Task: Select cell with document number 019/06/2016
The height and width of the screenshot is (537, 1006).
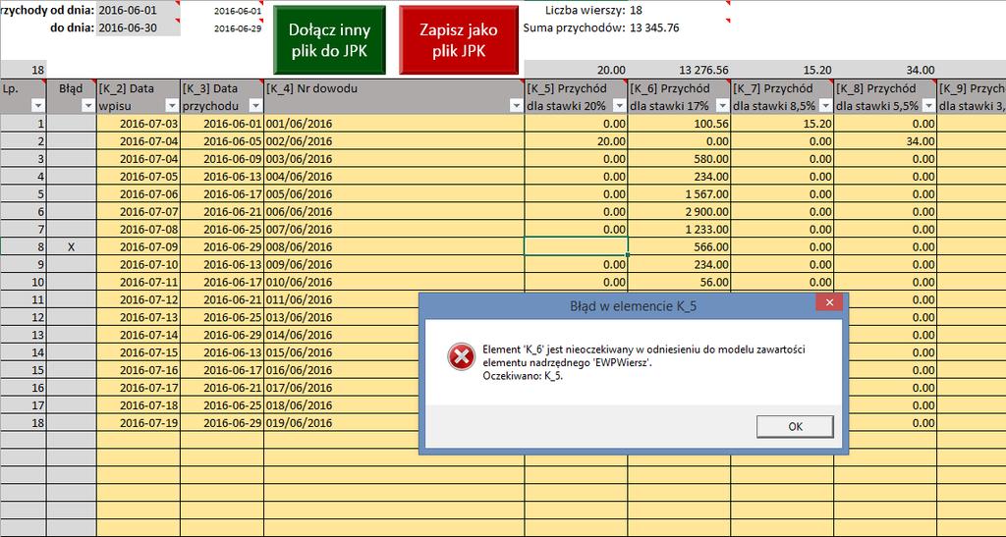Action: [x=394, y=423]
